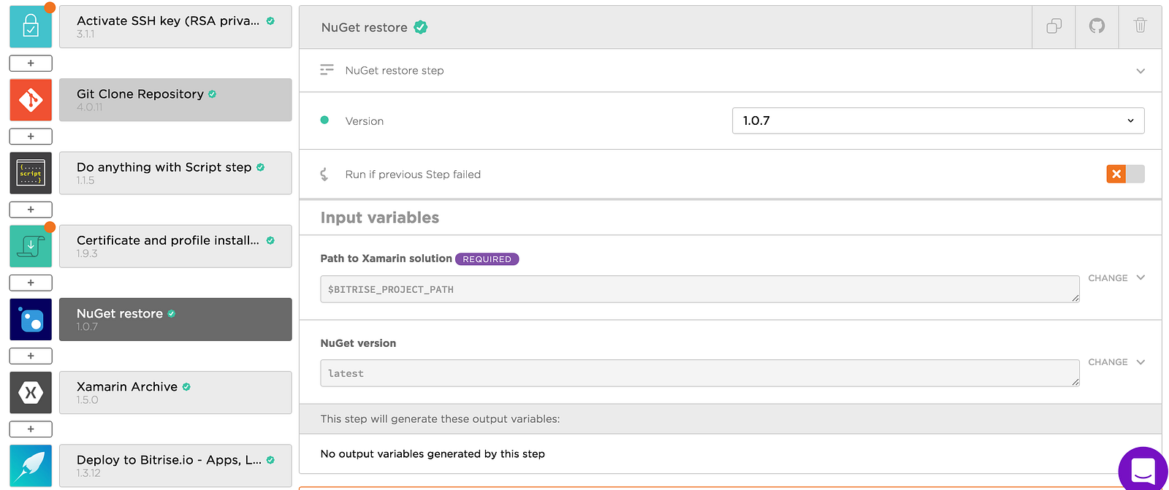Add step below Activate SSH key
The image size is (1169, 490).
point(31,64)
